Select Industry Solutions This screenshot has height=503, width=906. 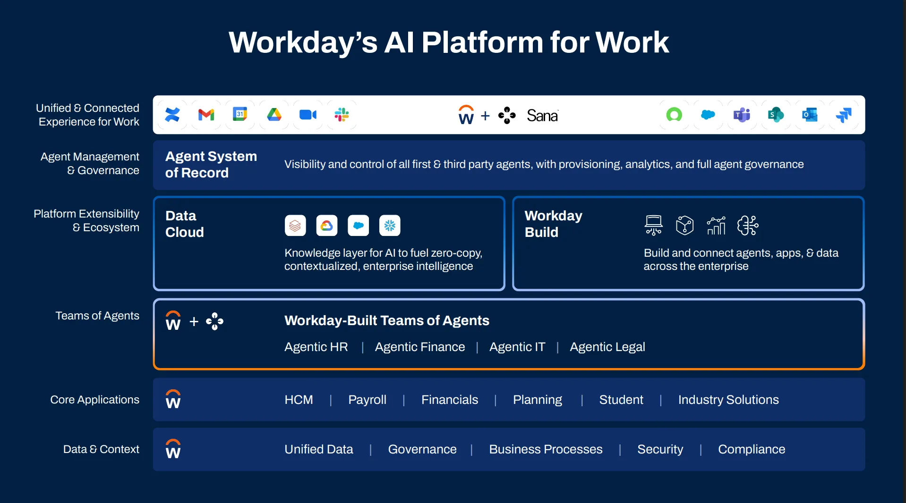click(728, 400)
